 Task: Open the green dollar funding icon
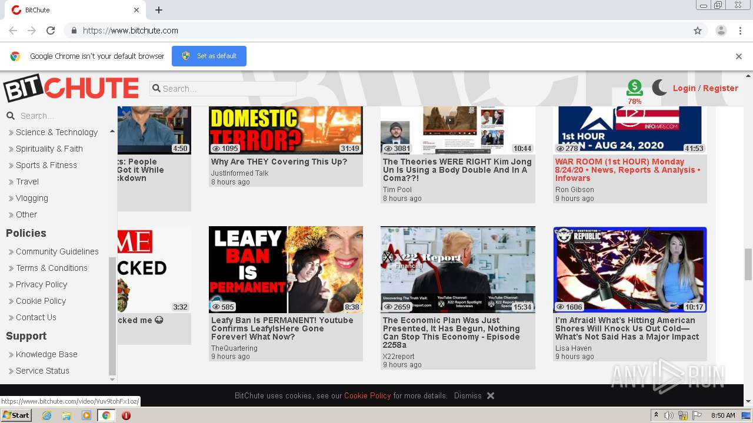(634, 88)
